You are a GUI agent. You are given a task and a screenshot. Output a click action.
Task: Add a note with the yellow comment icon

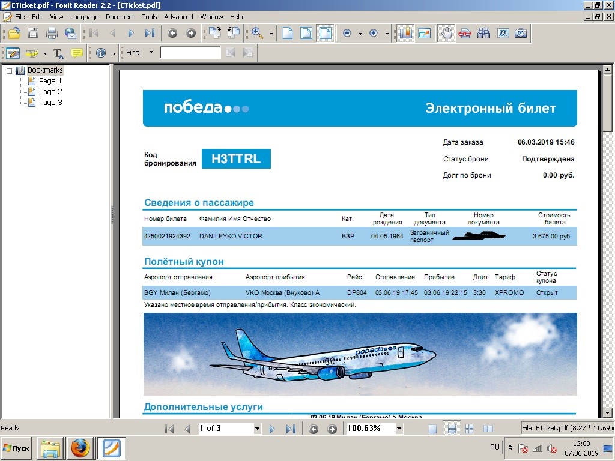point(77,53)
